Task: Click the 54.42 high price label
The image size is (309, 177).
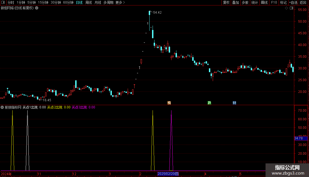Action: click(157, 13)
